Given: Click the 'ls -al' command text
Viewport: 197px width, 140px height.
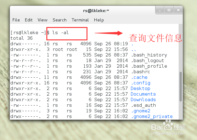Looking at the screenshot, I should pyautogui.click(x=60, y=33).
